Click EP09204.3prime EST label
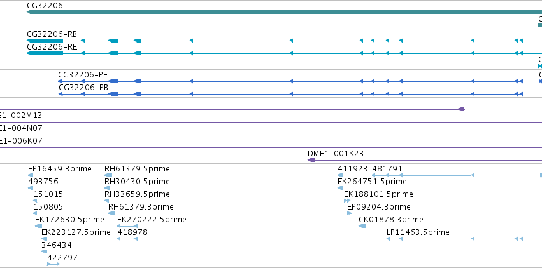Screen dimensions: 542x268 [x=379, y=207]
